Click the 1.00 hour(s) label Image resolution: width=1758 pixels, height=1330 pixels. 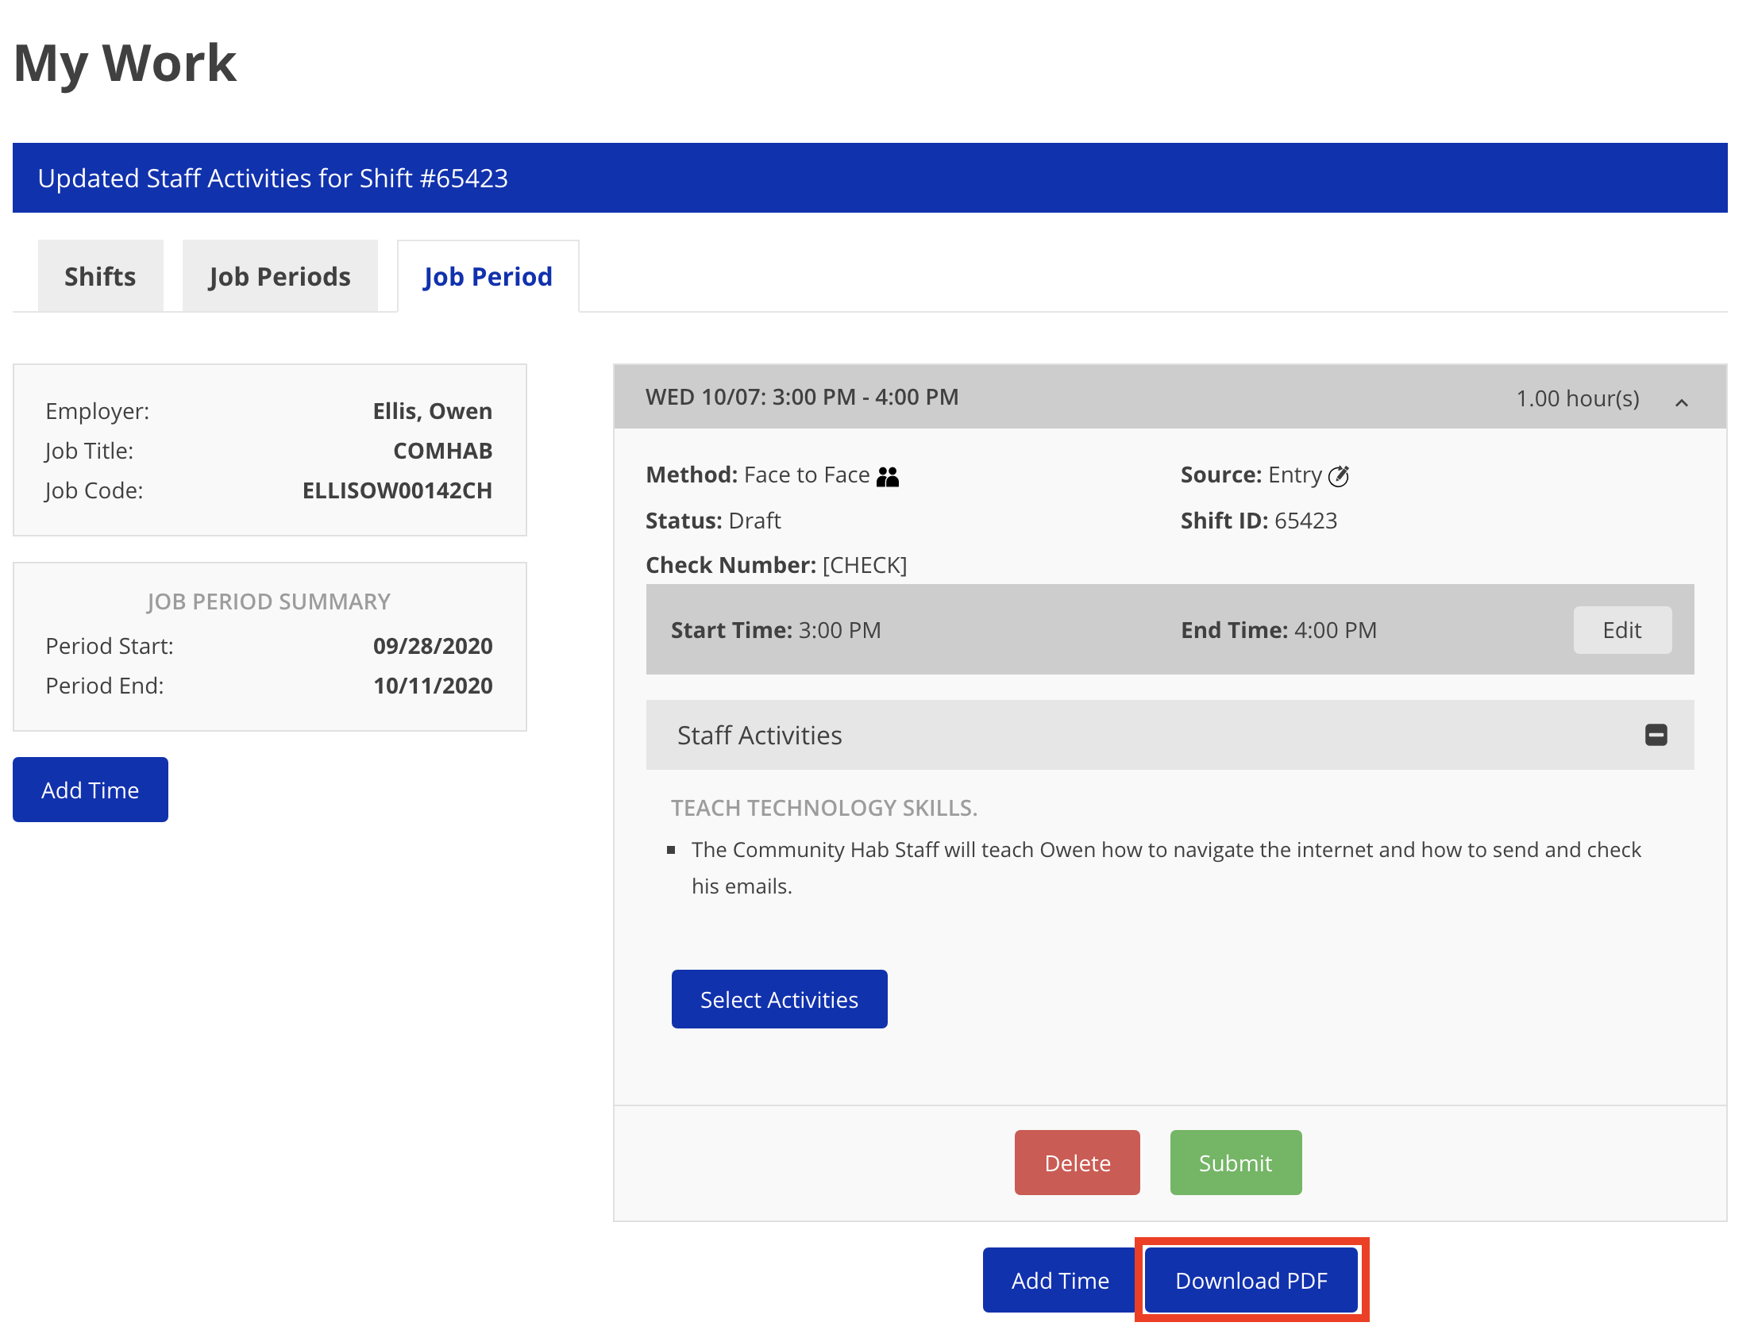(1577, 398)
